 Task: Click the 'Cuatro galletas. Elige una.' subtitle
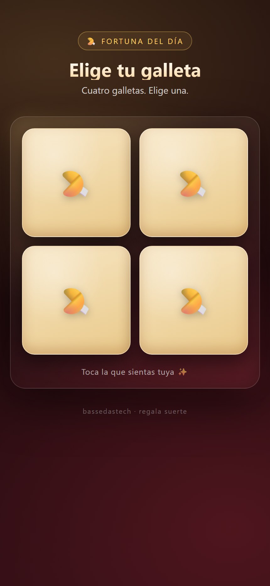[x=135, y=91]
